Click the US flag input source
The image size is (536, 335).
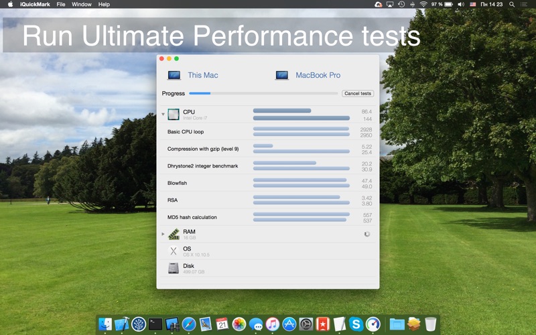click(x=473, y=4)
